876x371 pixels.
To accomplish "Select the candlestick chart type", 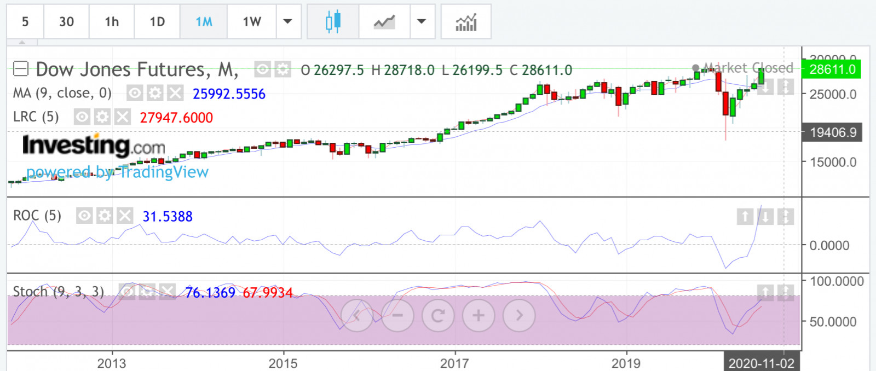I will (x=333, y=22).
